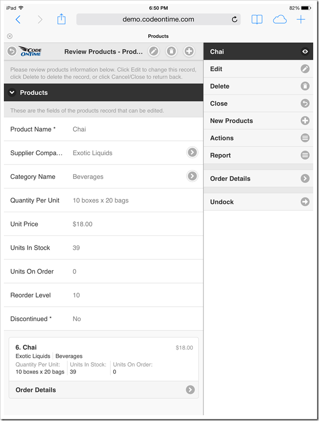The image size is (319, 421).
Task: Open Safari bookmarks book icon
Action: (257, 19)
